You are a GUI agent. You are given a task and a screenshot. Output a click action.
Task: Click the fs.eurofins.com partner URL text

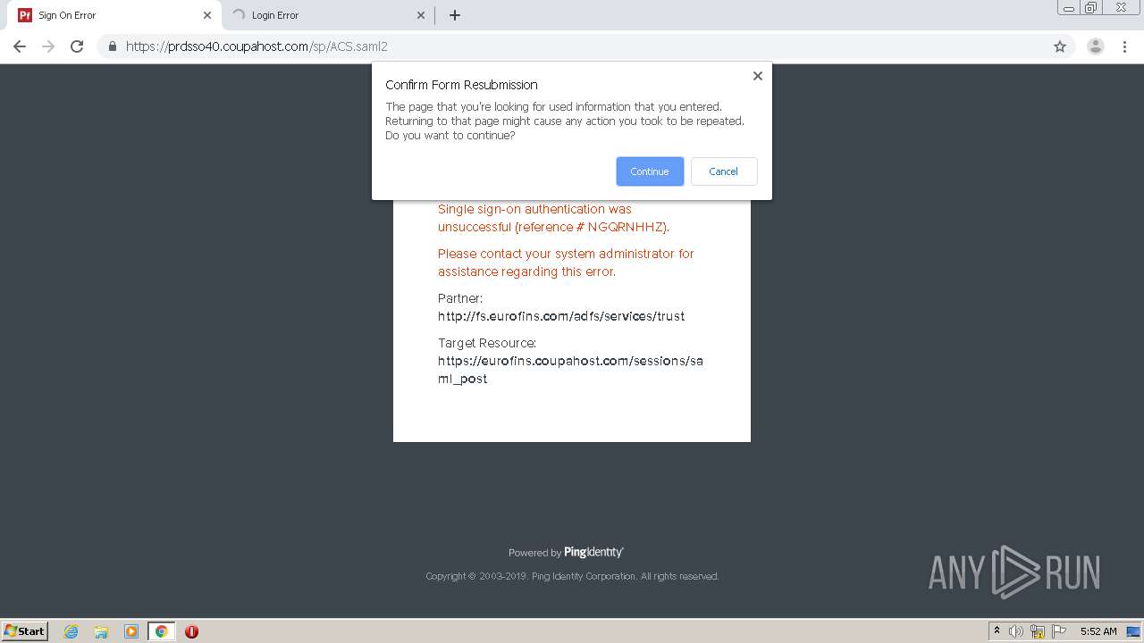[x=561, y=316]
